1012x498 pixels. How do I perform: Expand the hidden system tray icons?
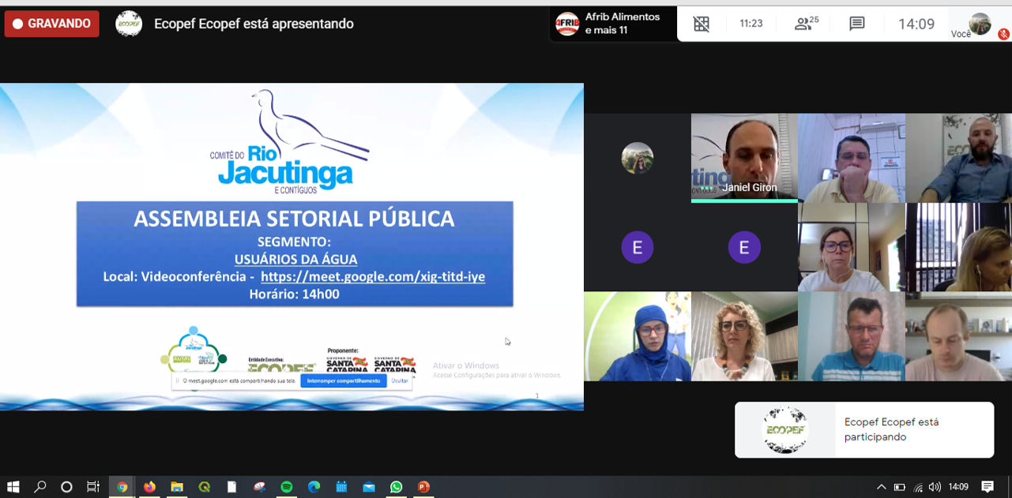coord(882,487)
